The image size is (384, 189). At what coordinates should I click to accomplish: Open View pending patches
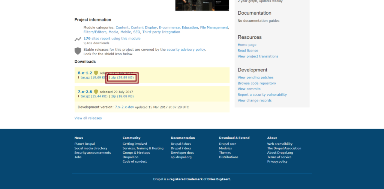[255, 77]
